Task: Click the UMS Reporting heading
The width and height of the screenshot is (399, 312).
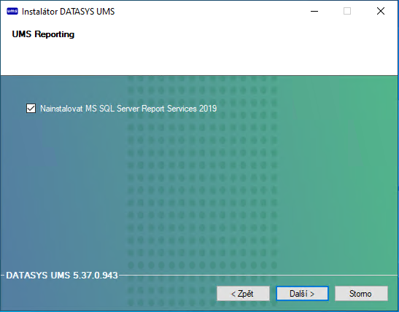Action: point(43,34)
